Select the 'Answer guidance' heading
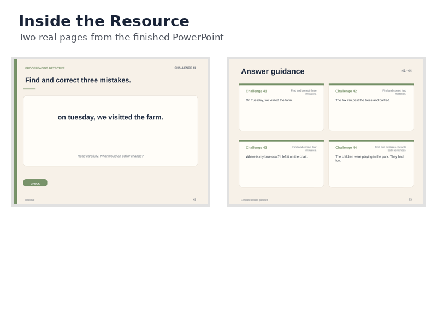The height and width of the screenshot is (327, 437). 273,71
